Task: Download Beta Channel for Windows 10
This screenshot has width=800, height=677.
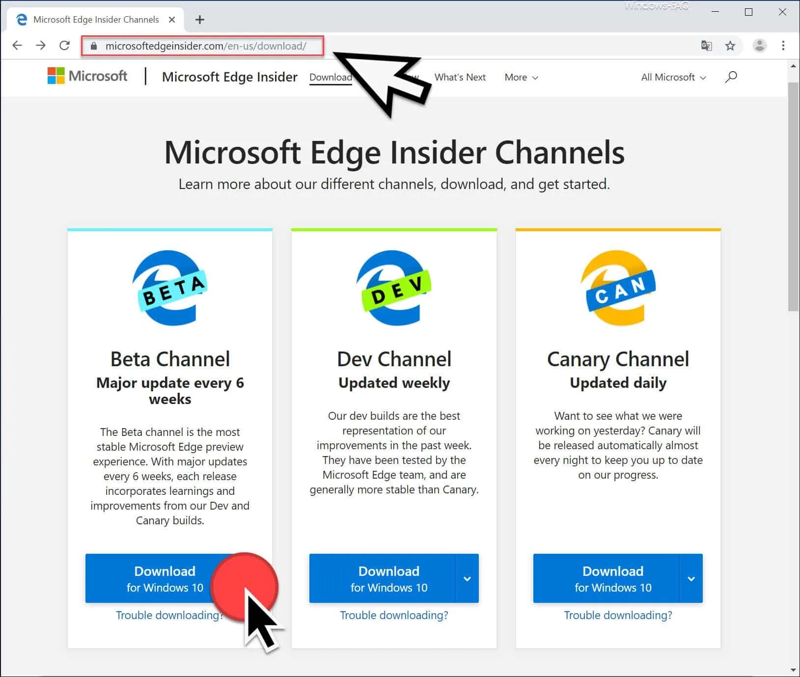Action: pos(165,578)
